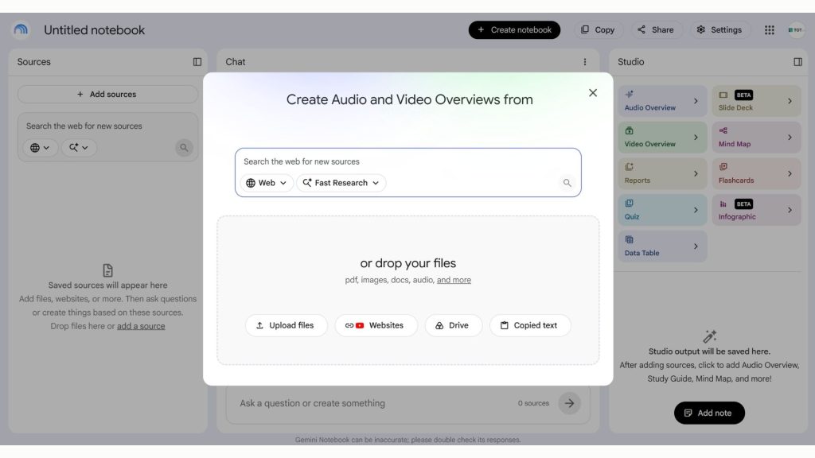The height and width of the screenshot is (458, 815).
Task: Open the Fast Research mode dropdown
Action: [341, 183]
